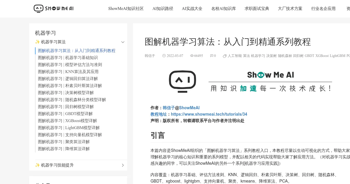
Task: Open the AI知识路径 menu item
Action: pos(163,8)
